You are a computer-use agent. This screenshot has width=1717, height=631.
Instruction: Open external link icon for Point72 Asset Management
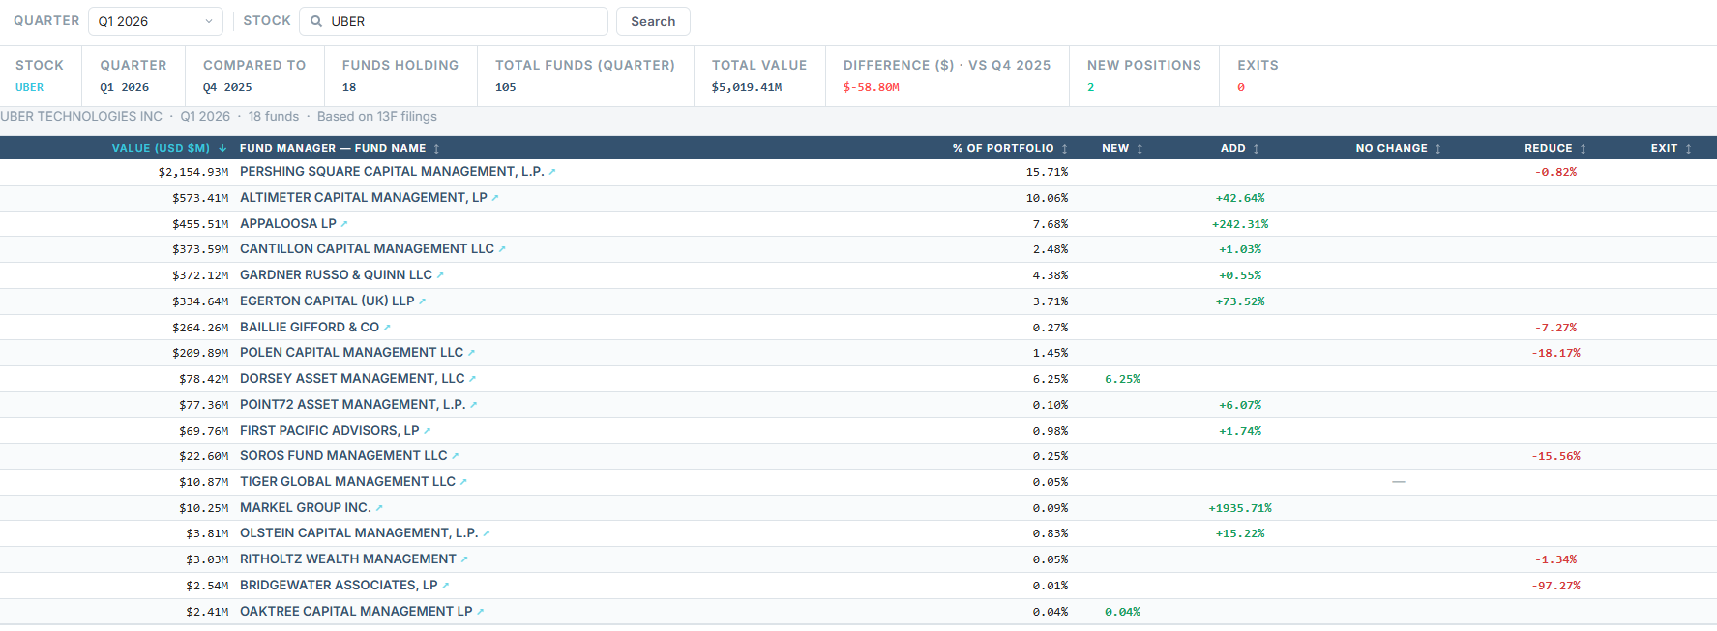(x=473, y=405)
